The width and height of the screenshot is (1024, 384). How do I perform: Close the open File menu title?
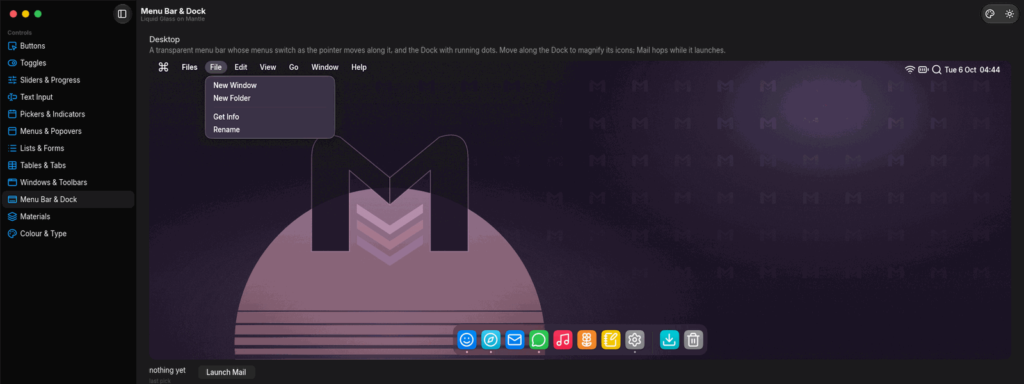[x=216, y=67]
